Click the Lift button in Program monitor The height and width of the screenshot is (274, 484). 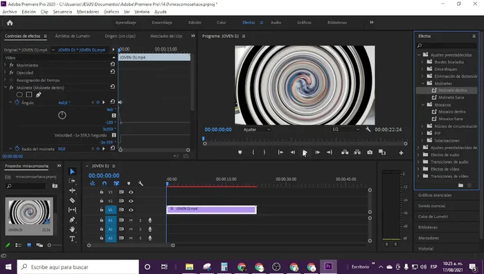[x=345, y=153]
